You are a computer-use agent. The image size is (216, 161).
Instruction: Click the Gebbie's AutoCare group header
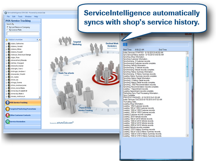22,40
